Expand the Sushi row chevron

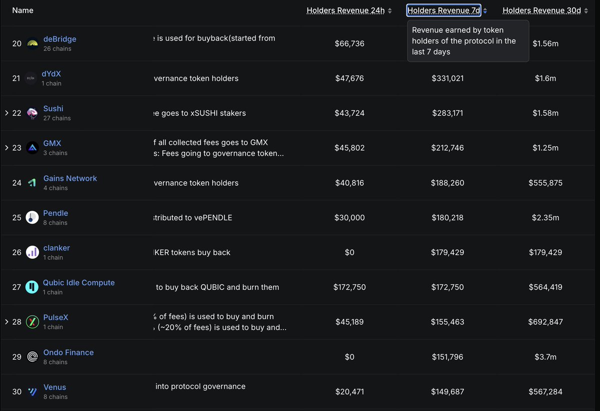[x=6, y=113]
